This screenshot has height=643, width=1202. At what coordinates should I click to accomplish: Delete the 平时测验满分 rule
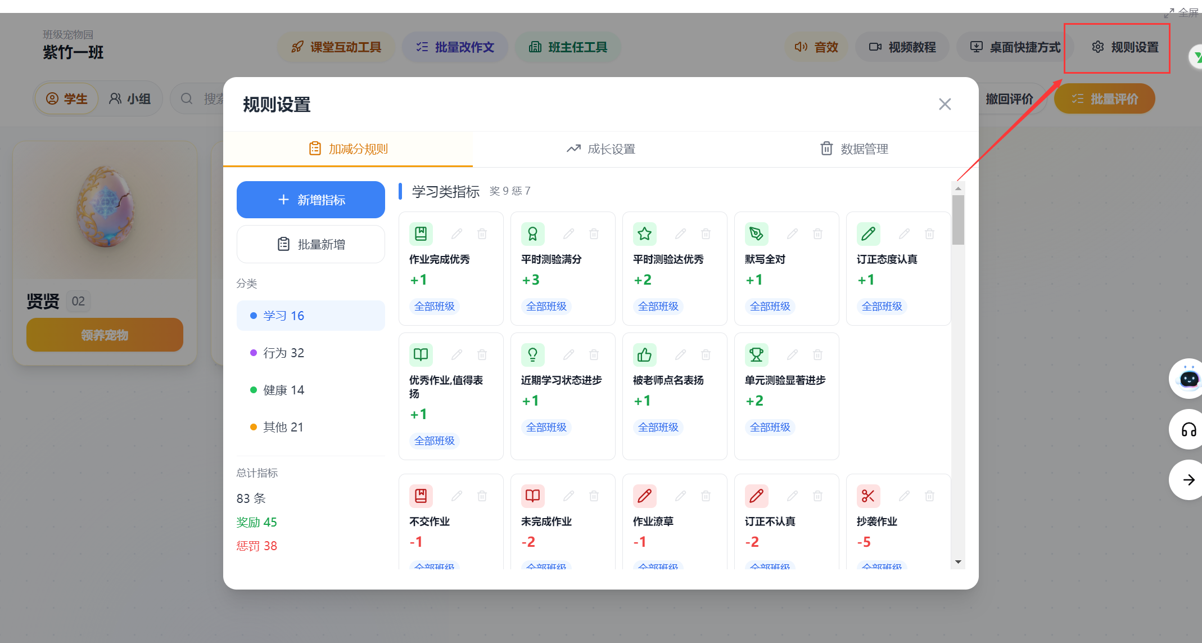coord(594,233)
